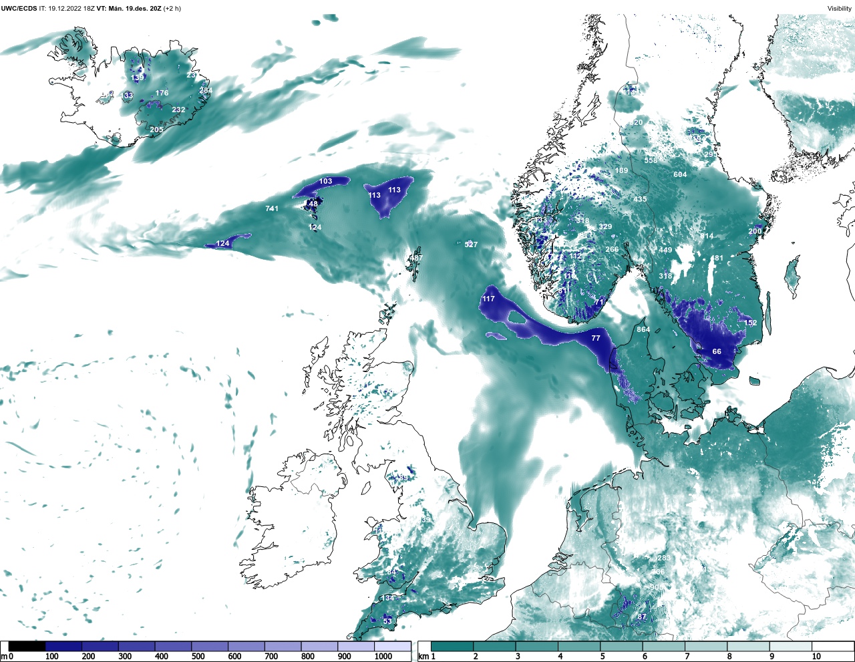Click the '66' value over southern Sweden

point(717,351)
